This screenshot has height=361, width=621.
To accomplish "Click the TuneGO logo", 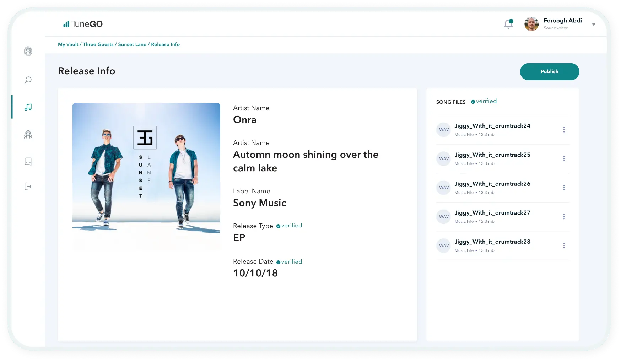I will (x=83, y=24).
